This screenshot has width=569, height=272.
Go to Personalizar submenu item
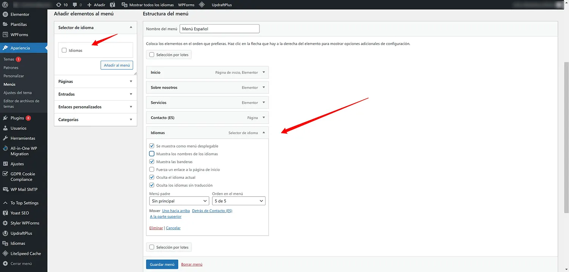pos(14,76)
